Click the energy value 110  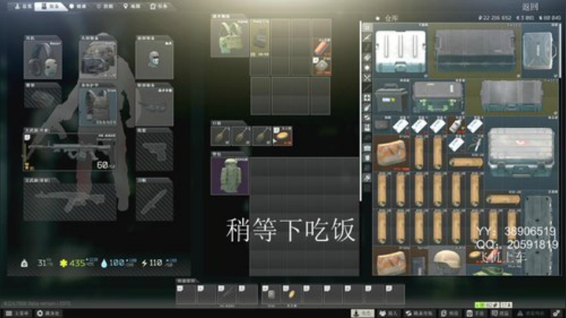click(156, 263)
